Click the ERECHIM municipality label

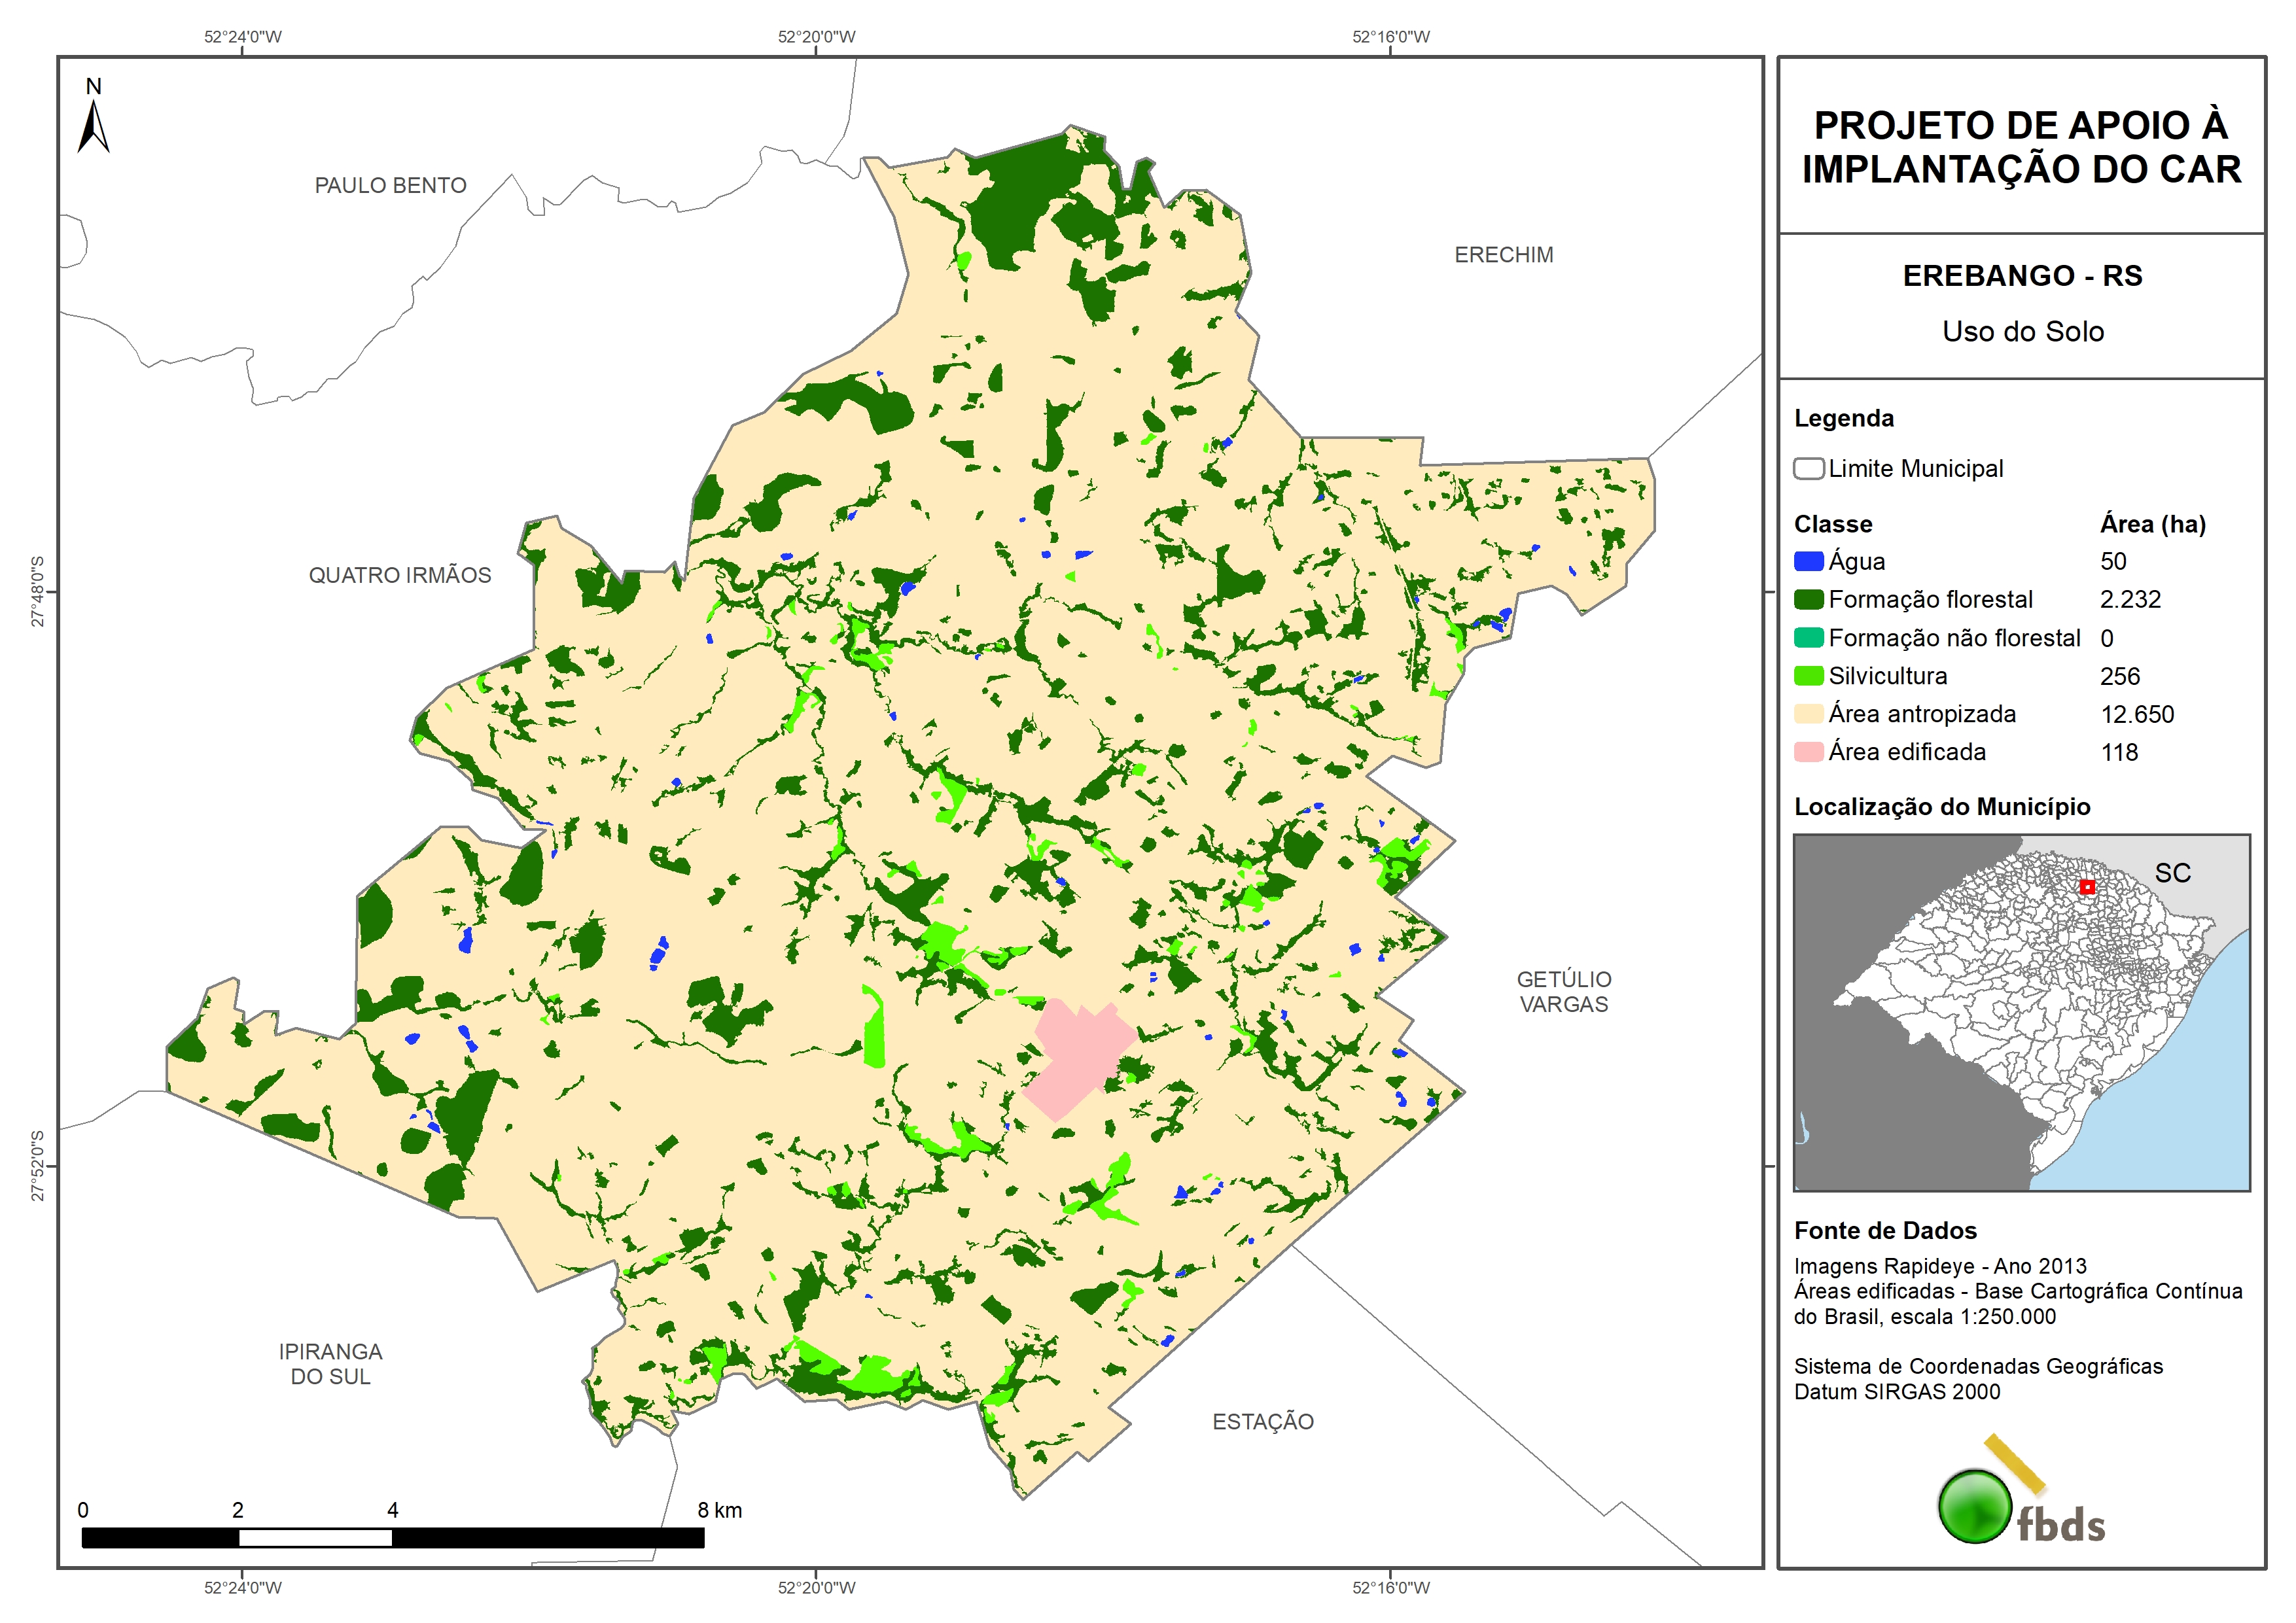pyautogui.click(x=1503, y=255)
